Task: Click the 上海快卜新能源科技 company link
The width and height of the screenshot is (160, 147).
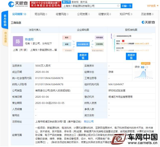Action: point(42,50)
